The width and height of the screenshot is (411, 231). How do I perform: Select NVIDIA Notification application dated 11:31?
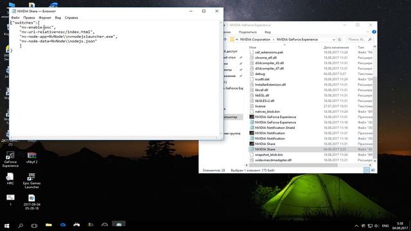pos(270,133)
